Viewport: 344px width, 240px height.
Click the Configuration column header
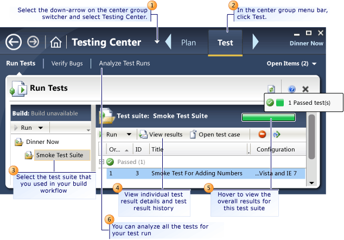pyautogui.click(x=276, y=149)
